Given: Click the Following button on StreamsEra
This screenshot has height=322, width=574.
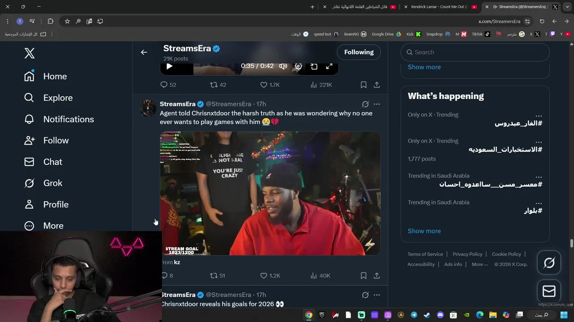Looking at the screenshot, I should click(359, 52).
